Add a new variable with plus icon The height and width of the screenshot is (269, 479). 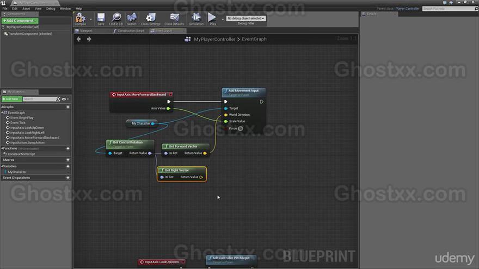point(68,166)
